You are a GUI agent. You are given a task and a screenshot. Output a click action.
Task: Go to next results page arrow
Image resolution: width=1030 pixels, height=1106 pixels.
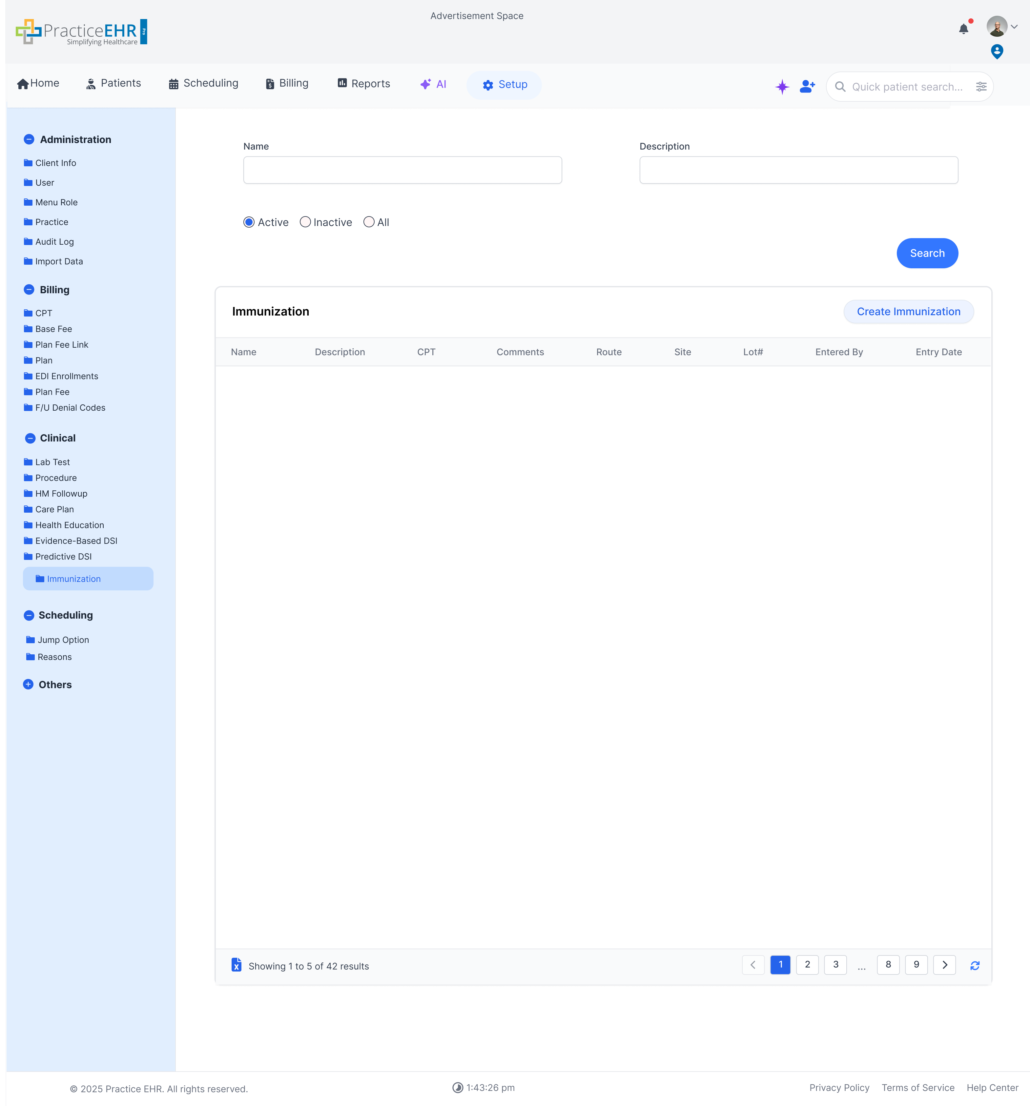[x=944, y=965]
